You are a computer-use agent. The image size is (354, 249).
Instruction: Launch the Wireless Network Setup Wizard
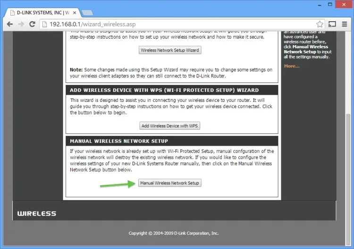(x=170, y=50)
